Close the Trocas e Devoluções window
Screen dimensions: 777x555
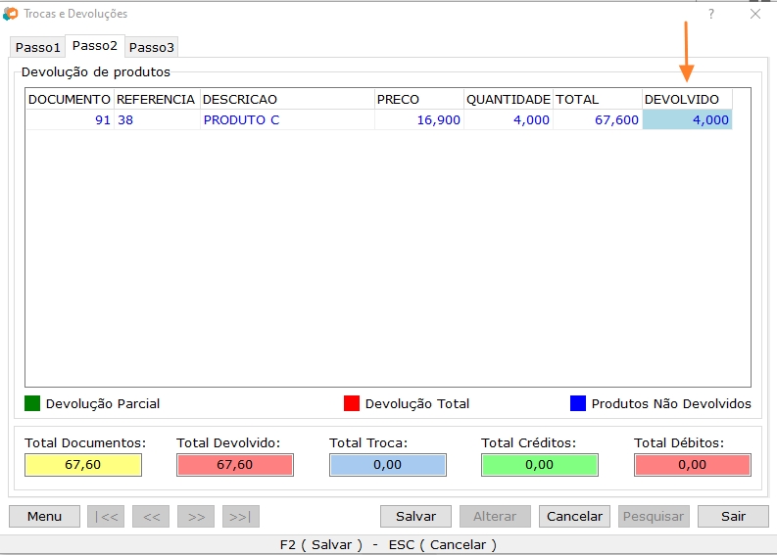pos(755,14)
